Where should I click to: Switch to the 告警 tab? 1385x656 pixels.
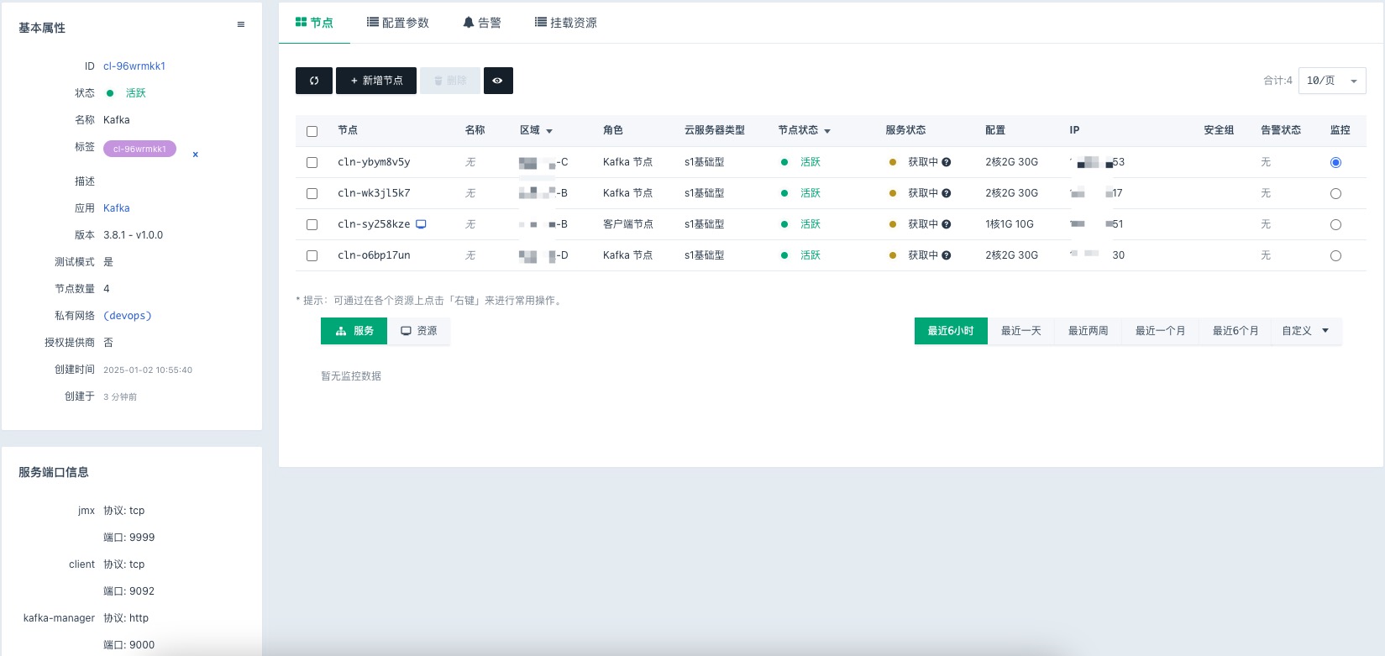[482, 23]
